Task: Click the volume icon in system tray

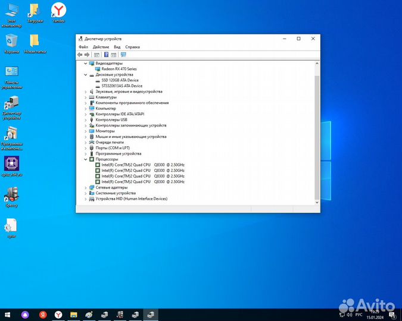Action: coord(349,314)
